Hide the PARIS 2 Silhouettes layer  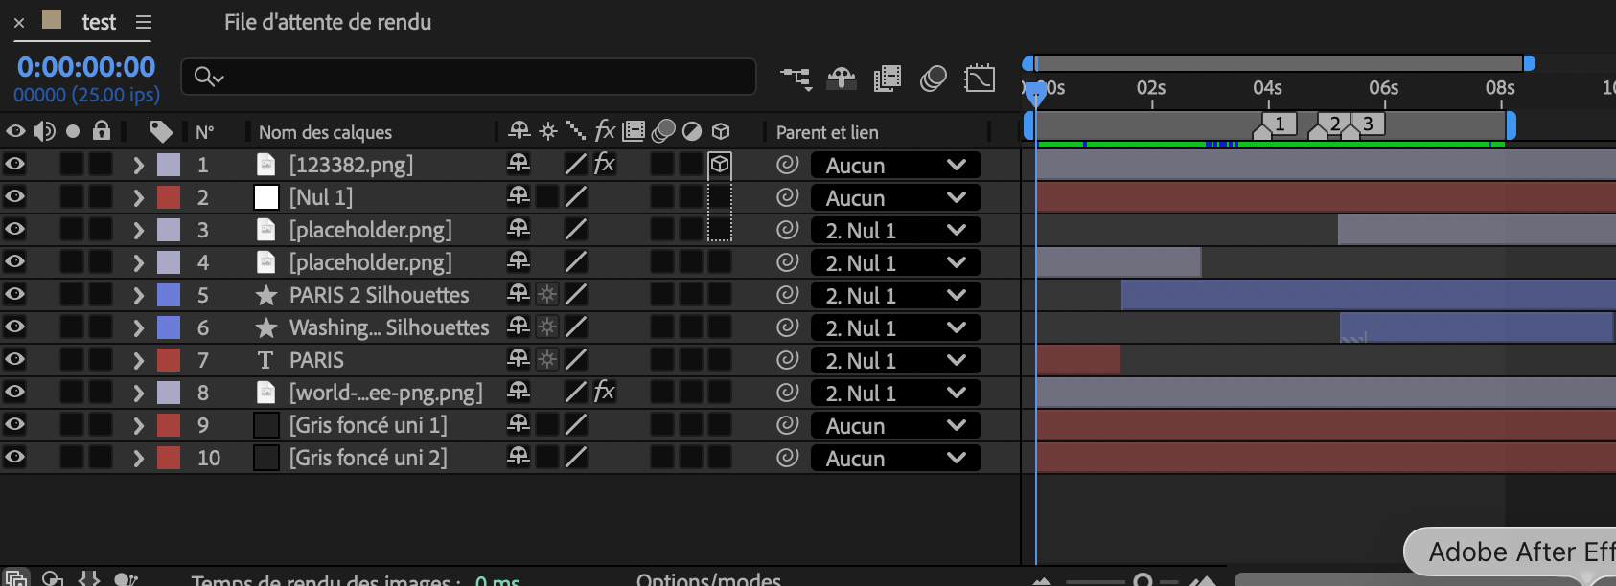tap(15, 294)
